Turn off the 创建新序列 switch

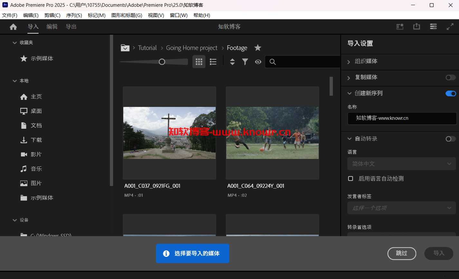coord(451,93)
